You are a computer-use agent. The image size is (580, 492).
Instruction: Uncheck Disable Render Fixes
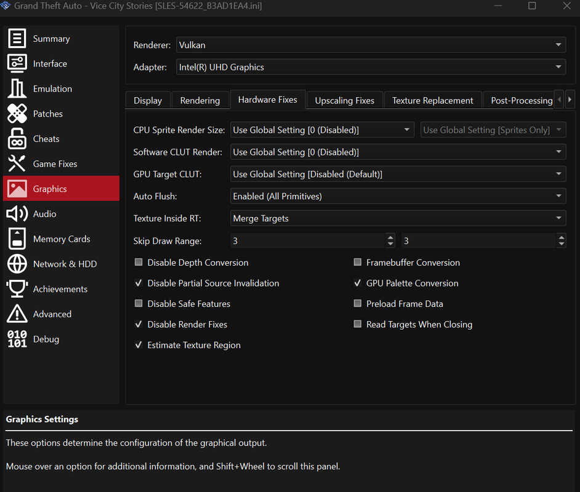(x=139, y=324)
